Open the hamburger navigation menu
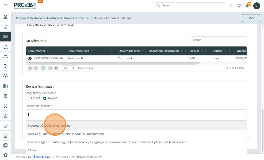264x160 pixels. point(5,6)
